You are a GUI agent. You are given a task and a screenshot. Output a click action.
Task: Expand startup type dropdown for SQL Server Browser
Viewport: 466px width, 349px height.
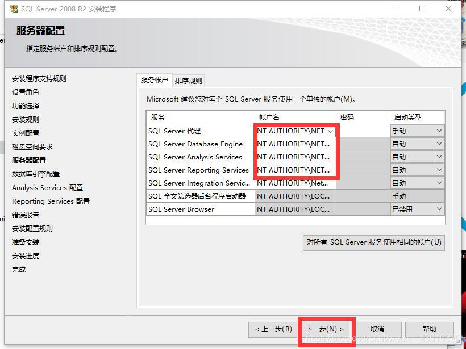click(439, 209)
